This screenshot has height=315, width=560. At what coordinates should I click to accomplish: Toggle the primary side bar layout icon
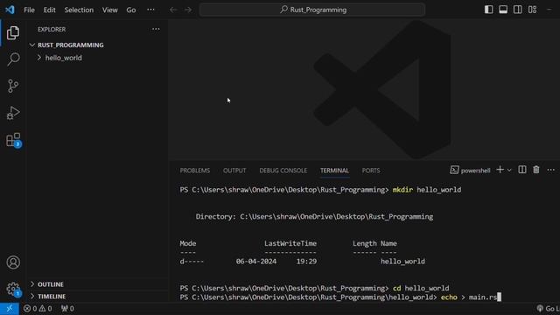click(488, 10)
